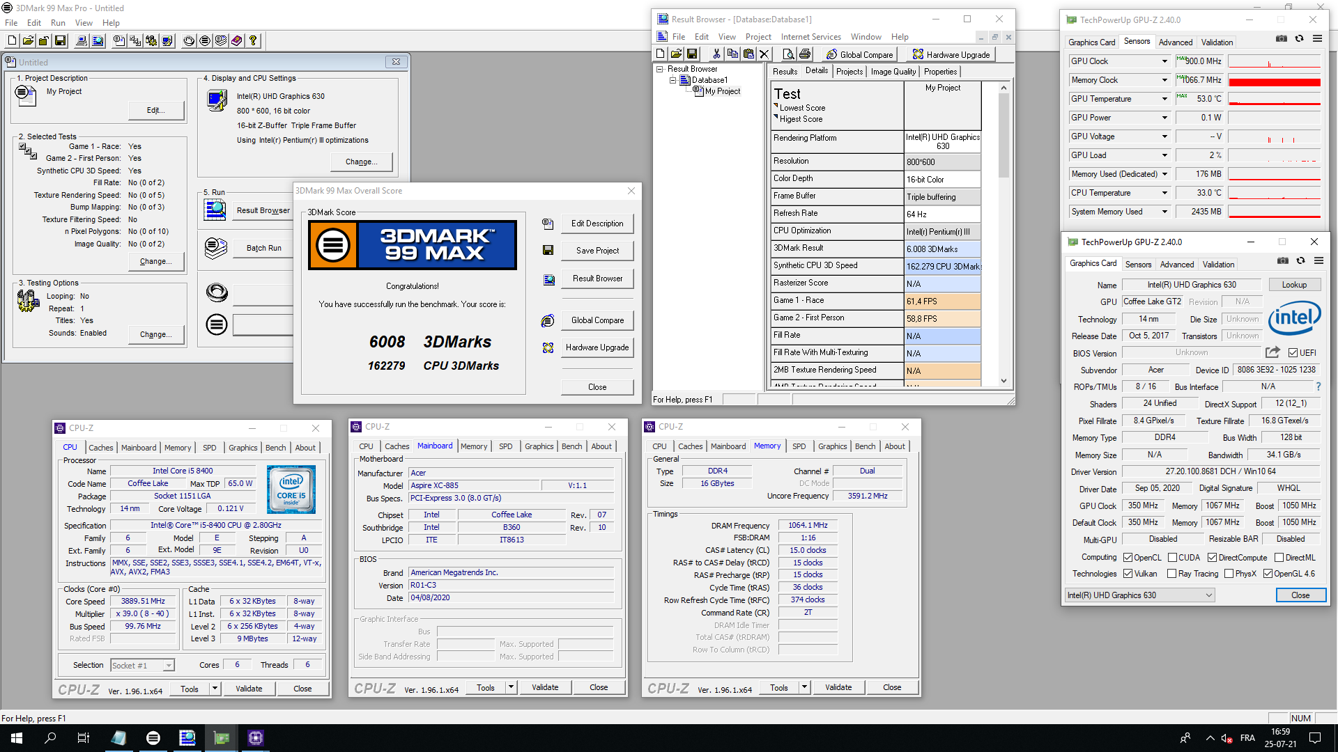Viewport: 1338px width, 752px height.
Task: Click Close button in 3DMark score dialog
Action: click(x=597, y=387)
